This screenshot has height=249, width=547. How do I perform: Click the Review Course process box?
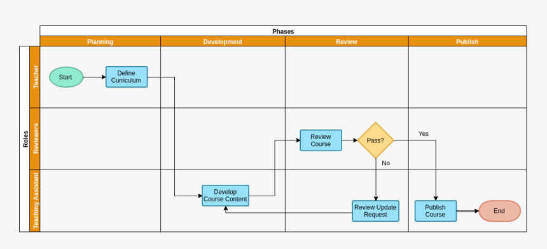pos(321,140)
